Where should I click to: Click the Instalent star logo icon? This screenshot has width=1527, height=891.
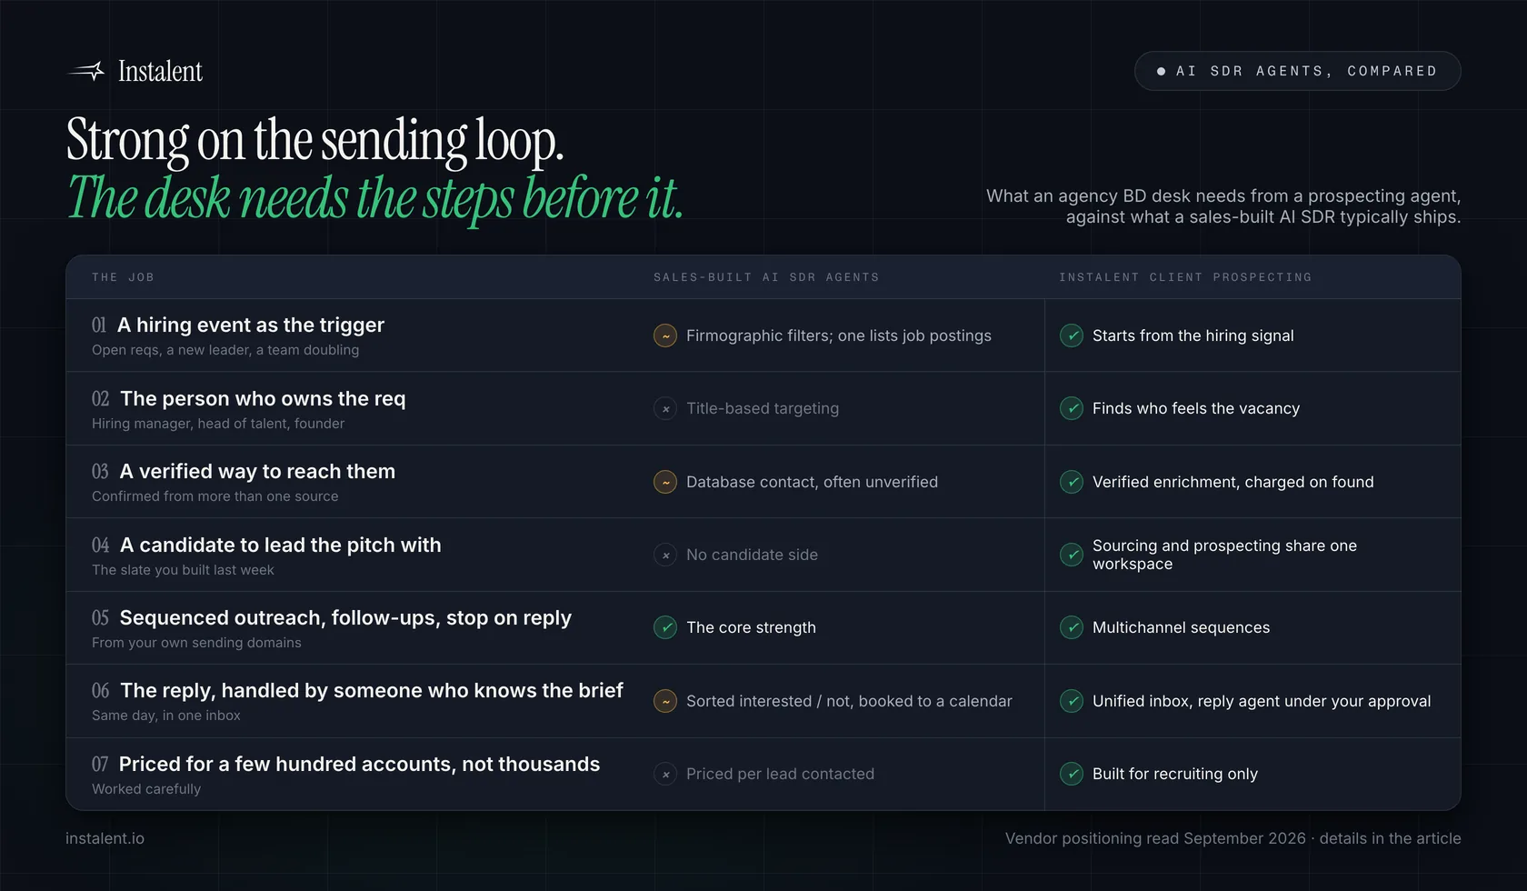click(x=87, y=71)
